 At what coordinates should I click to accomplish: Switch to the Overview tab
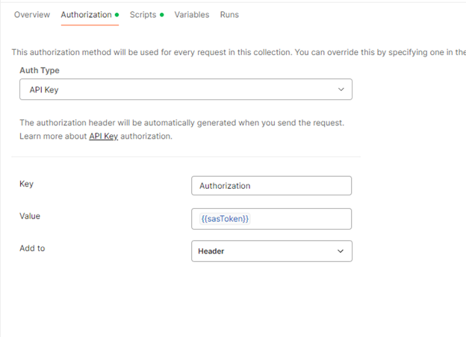pyautogui.click(x=32, y=15)
